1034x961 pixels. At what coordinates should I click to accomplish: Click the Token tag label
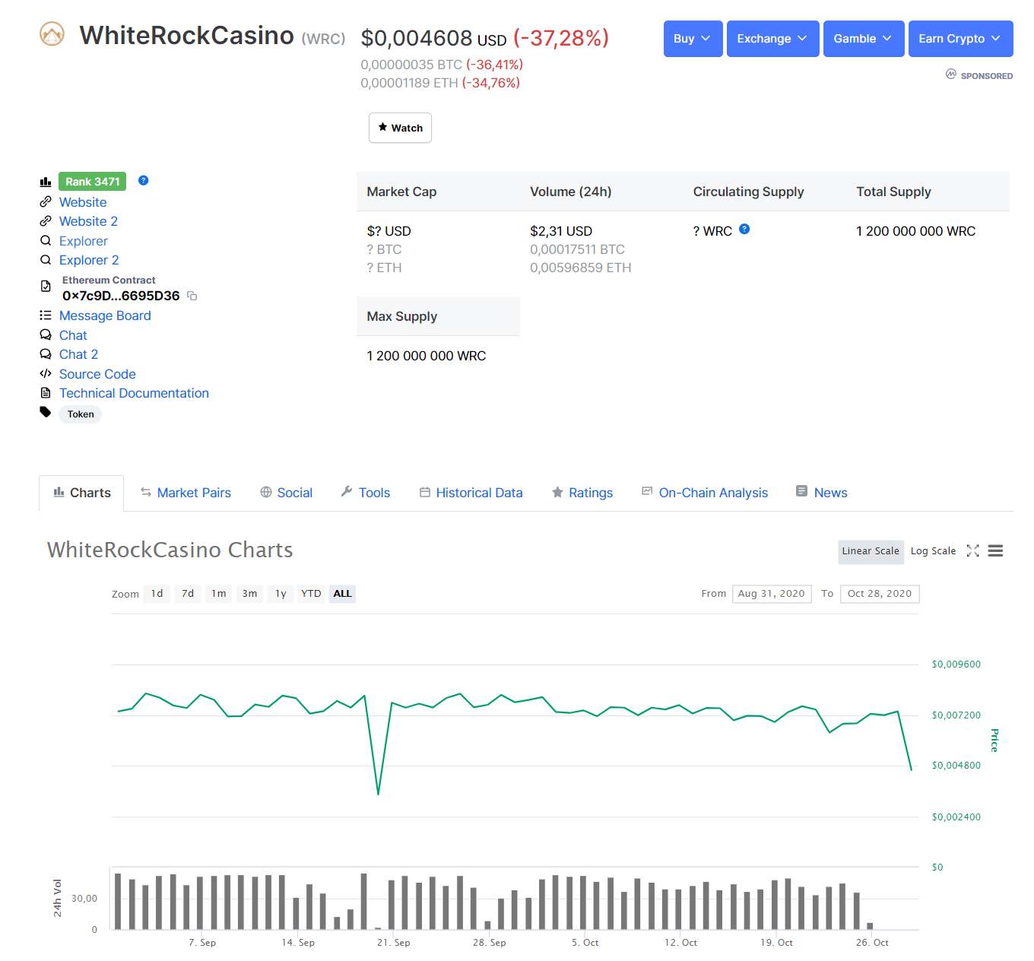[81, 414]
